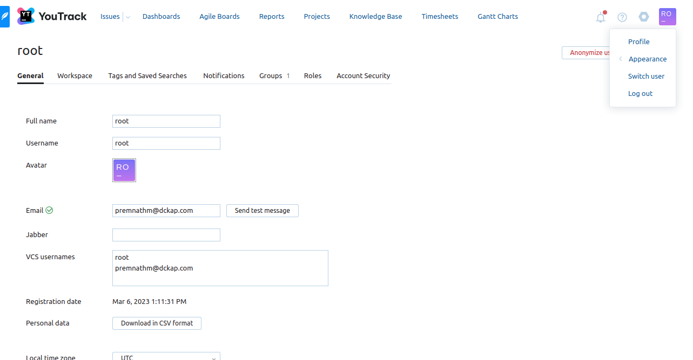The height and width of the screenshot is (360, 693).
Task: Click Switch user in the user menu
Action: (646, 76)
